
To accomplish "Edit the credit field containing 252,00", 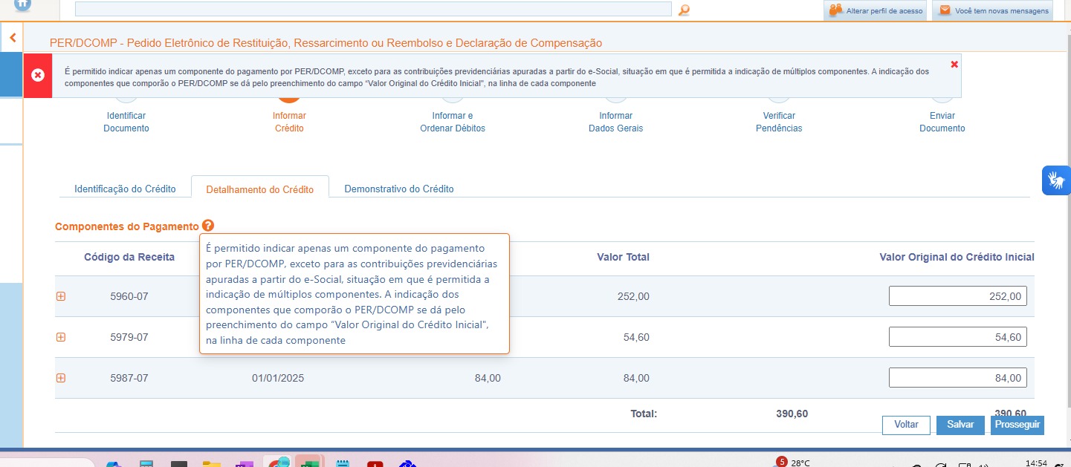I will pyautogui.click(x=958, y=296).
